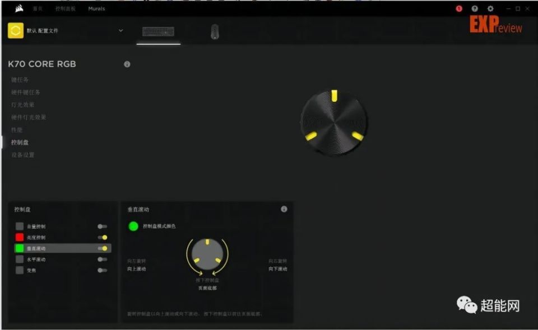Click gray color swatch beside 水平滚动
Viewport: 538px width, 330px height.
20,259
